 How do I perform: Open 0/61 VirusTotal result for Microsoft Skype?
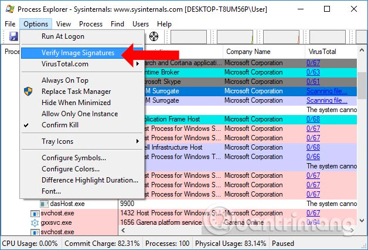pos(313,82)
